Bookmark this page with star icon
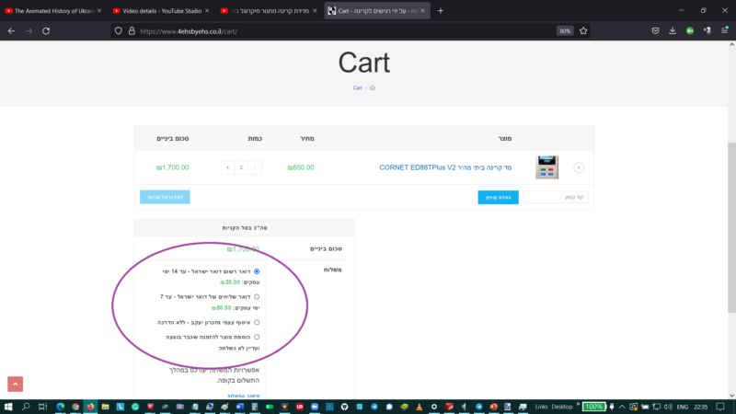Screen dimensions: 736x414 (583, 31)
